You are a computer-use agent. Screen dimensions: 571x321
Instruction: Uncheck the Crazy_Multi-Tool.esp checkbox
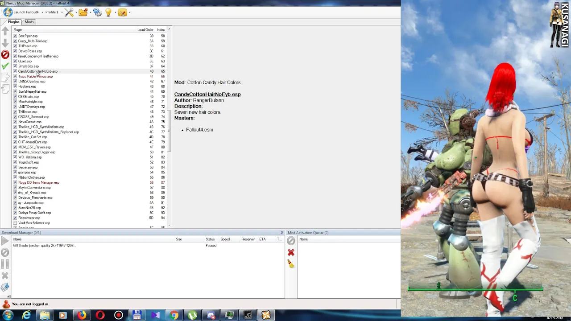(15, 41)
